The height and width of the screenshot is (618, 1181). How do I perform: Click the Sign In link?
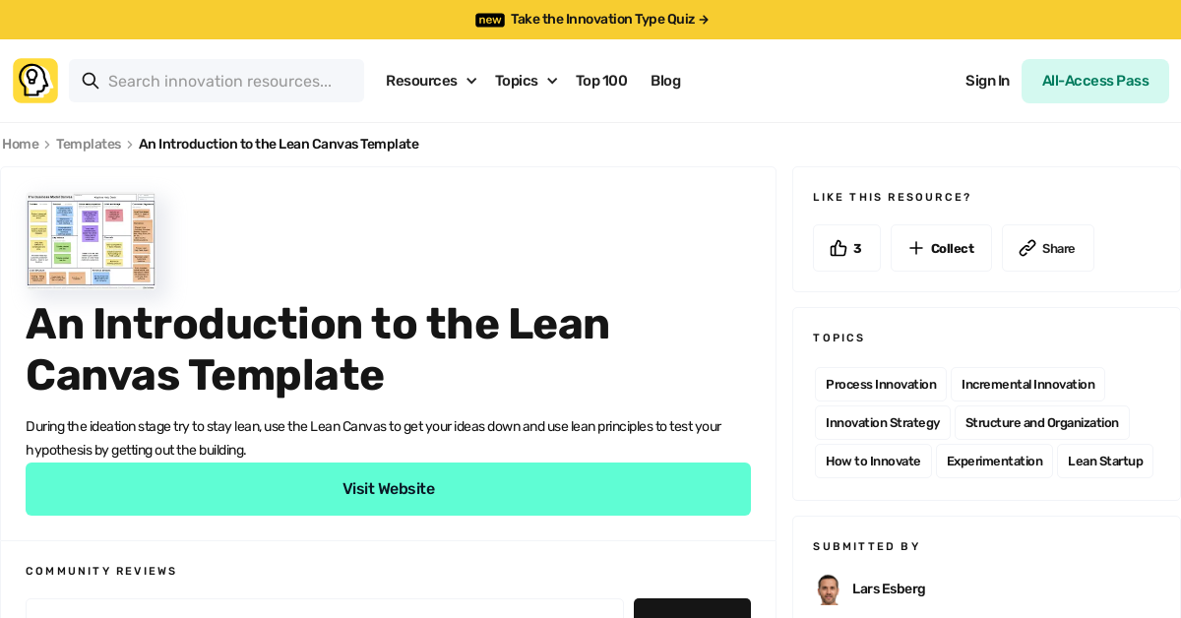pyautogui.click(x=987, y=81)
